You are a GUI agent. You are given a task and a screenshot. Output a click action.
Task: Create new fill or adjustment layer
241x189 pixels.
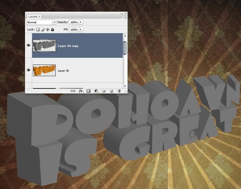coord(96,91)
